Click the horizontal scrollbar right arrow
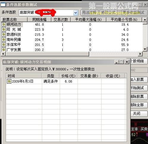The height and width of the screenshot is (144, 148). (x=140, y=54)
